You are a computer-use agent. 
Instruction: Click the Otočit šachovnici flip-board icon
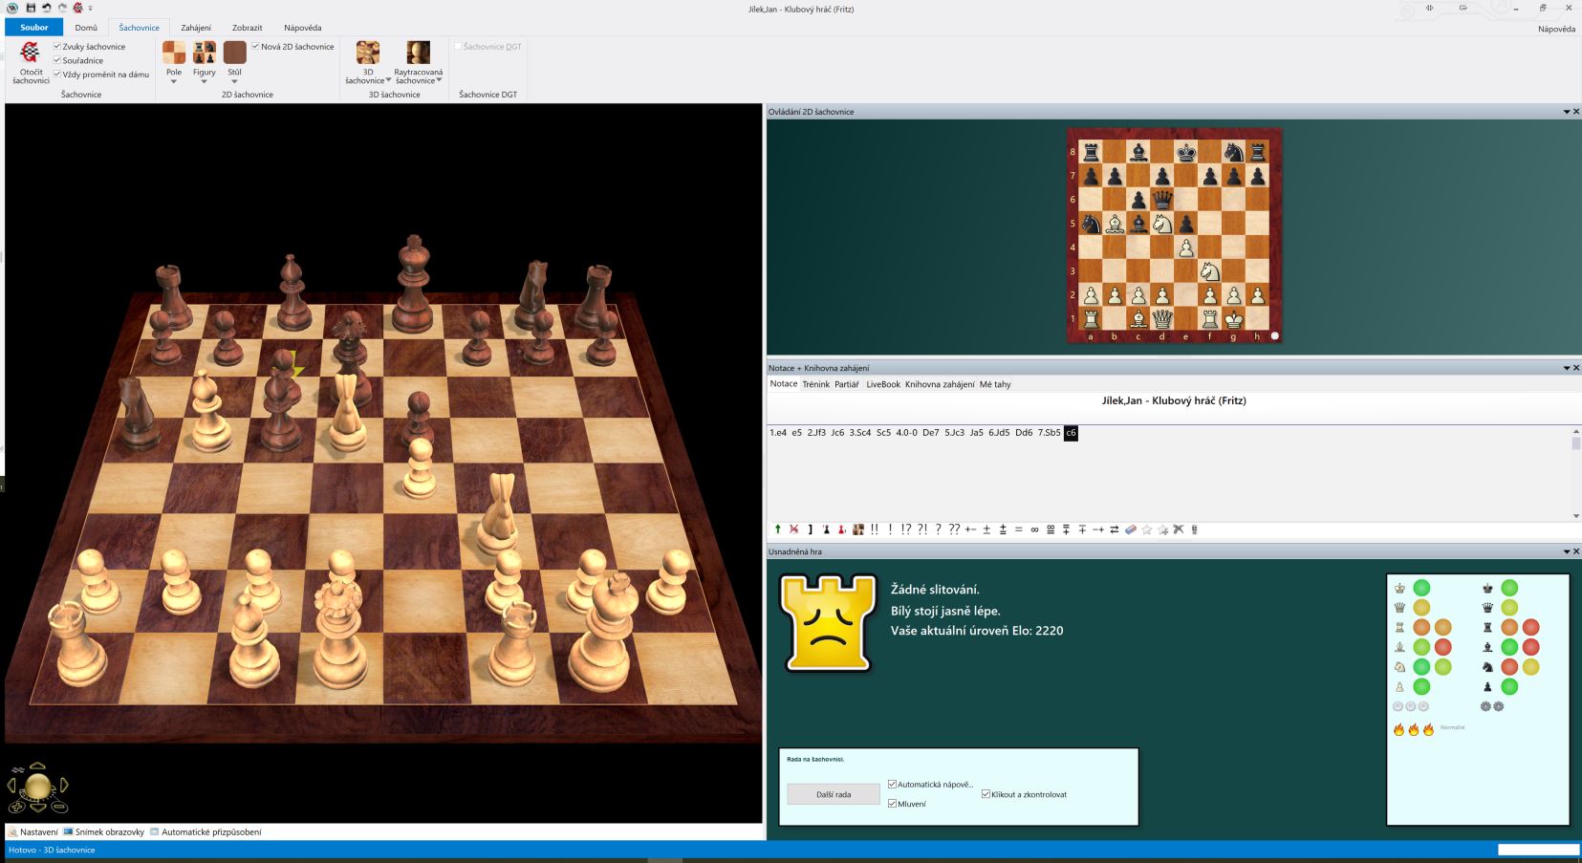[x=31, y=53]
